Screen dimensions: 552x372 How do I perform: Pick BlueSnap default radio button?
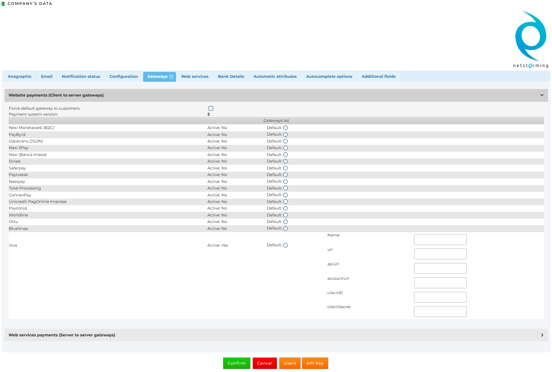pos(285,229)
